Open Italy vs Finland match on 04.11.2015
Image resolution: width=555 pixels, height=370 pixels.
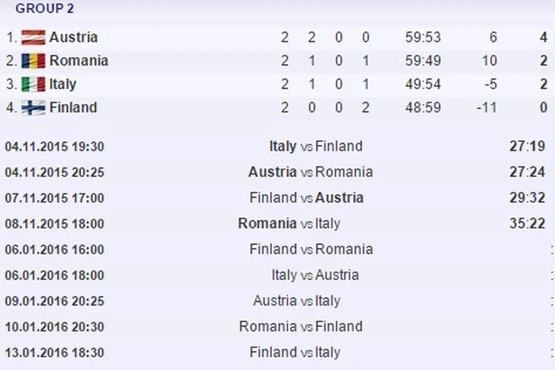tap(316, 146)
